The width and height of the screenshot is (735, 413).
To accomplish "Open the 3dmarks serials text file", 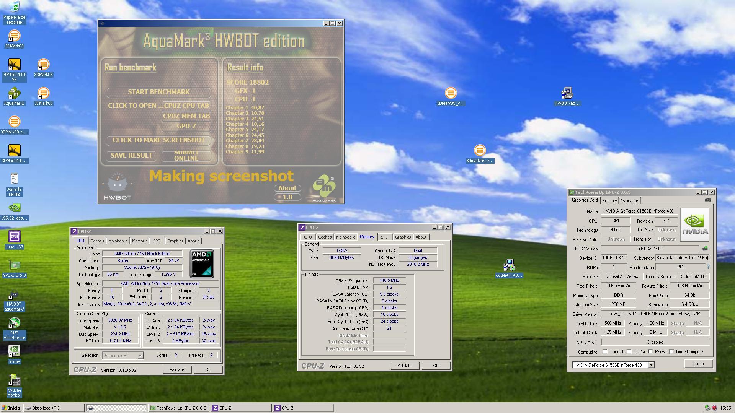I will pos(14,185).
